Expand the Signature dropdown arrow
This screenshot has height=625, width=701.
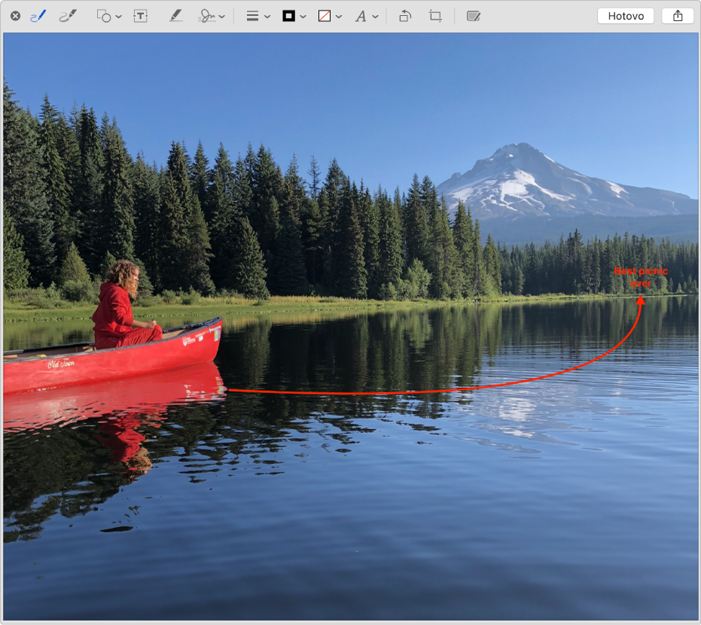(221, 17)
